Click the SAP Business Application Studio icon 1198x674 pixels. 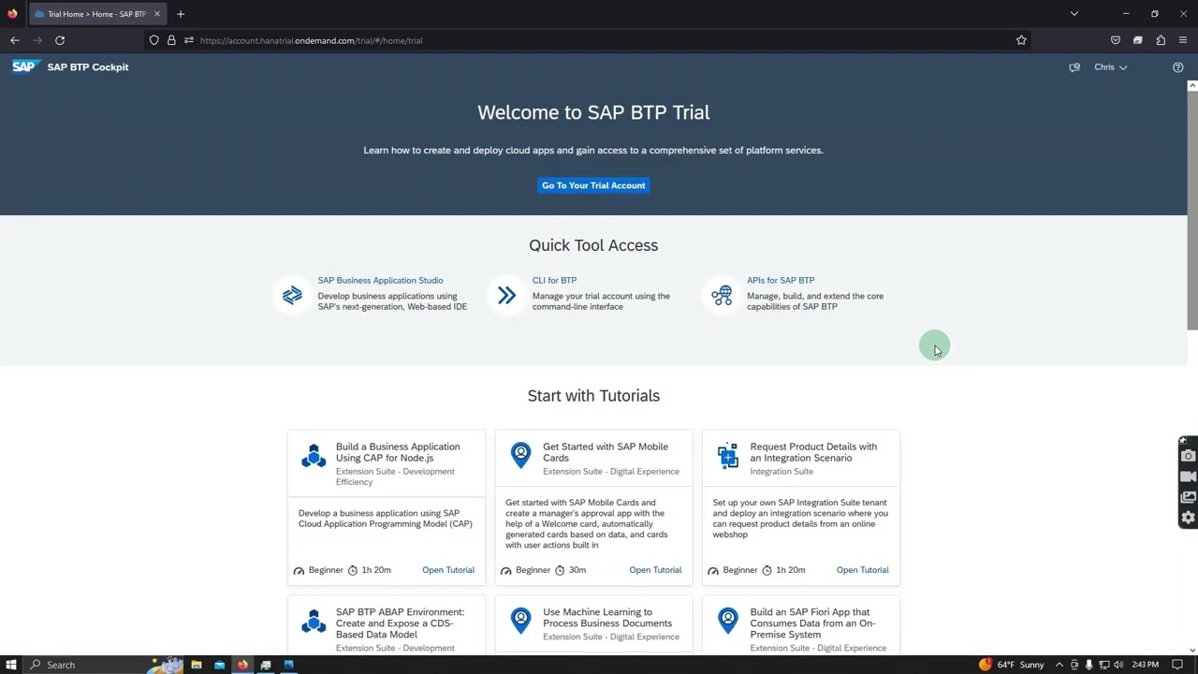click(x=292, y=296)
